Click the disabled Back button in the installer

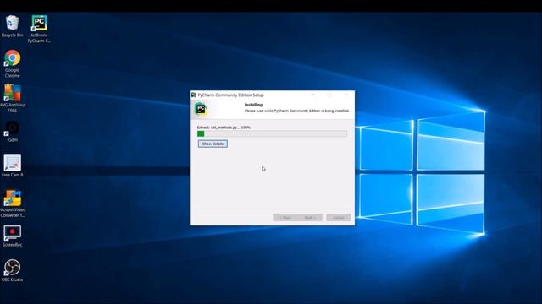[x=285, y=218]
